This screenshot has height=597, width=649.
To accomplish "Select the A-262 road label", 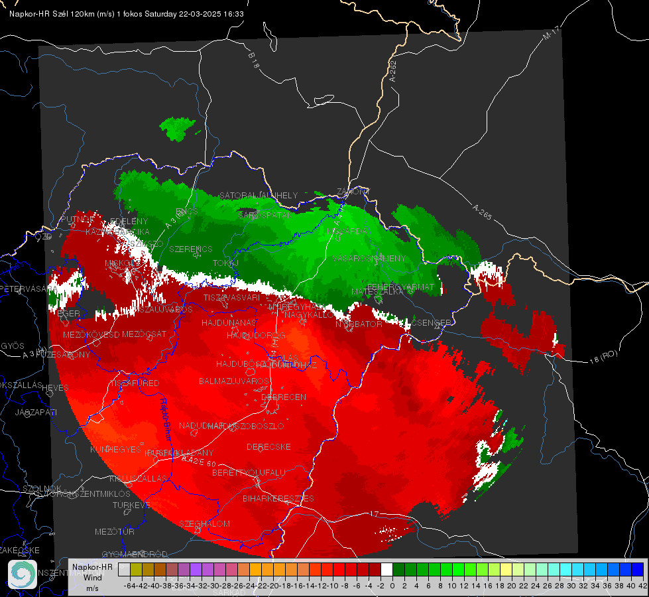I will tap(393, 71).
